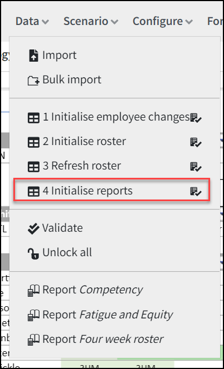Image resolution: width=224 pixels, height=369 pixels.
Task: Click the Import file icon
Action: click(34, 56)
